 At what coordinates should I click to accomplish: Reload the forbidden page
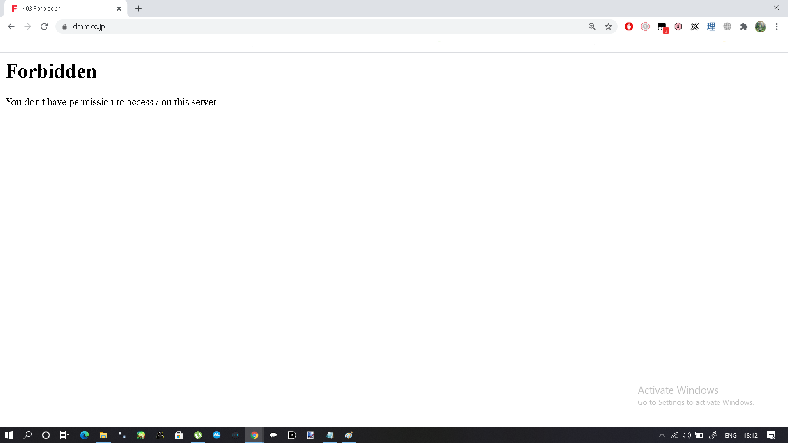click(x=44, y=27)
